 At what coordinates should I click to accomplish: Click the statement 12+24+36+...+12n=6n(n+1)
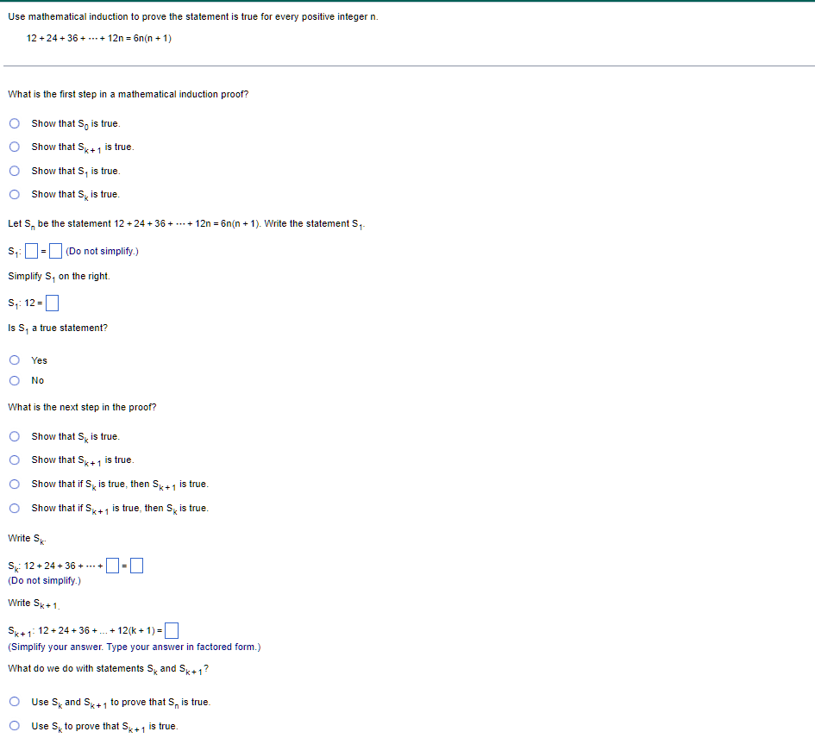(x=99, y=37)
